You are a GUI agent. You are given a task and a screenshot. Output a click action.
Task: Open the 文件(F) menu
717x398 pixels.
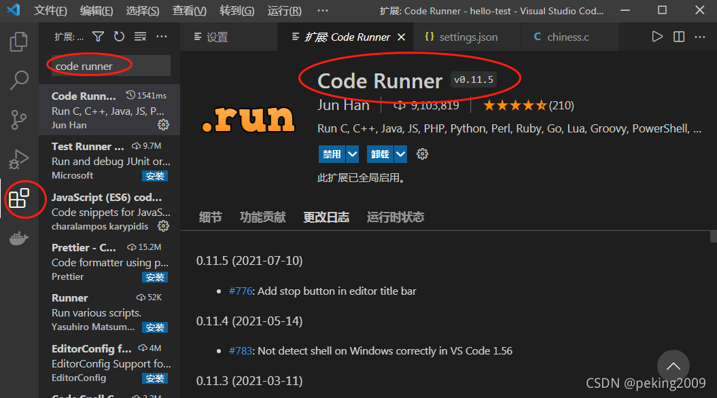[x=50, y=10]
